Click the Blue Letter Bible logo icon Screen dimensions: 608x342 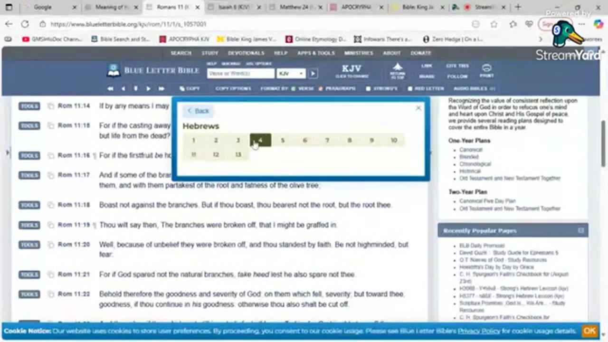point(114,70)
